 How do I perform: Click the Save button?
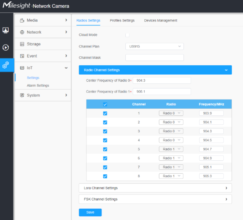tap(90, 212)
